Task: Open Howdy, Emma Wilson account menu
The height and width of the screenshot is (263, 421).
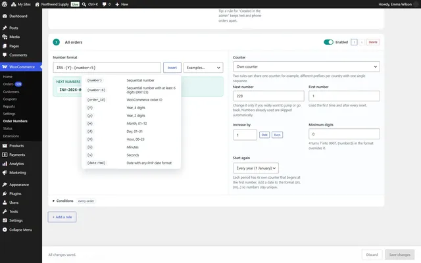Action: pos(398,5)
